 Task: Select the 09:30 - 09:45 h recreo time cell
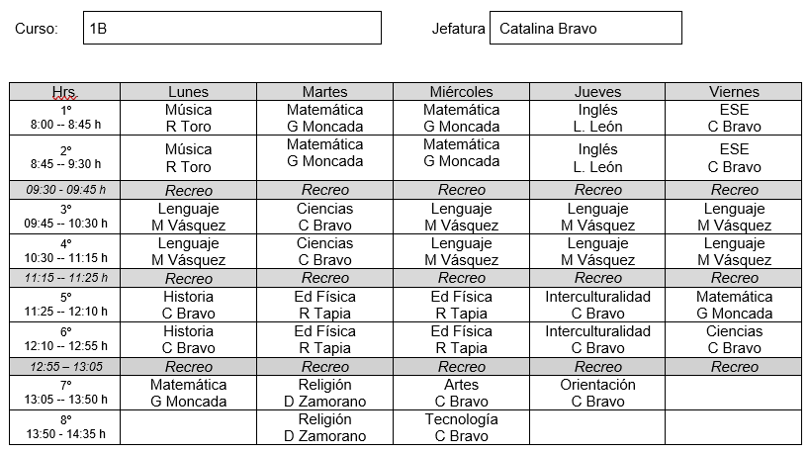click(65, 189)
